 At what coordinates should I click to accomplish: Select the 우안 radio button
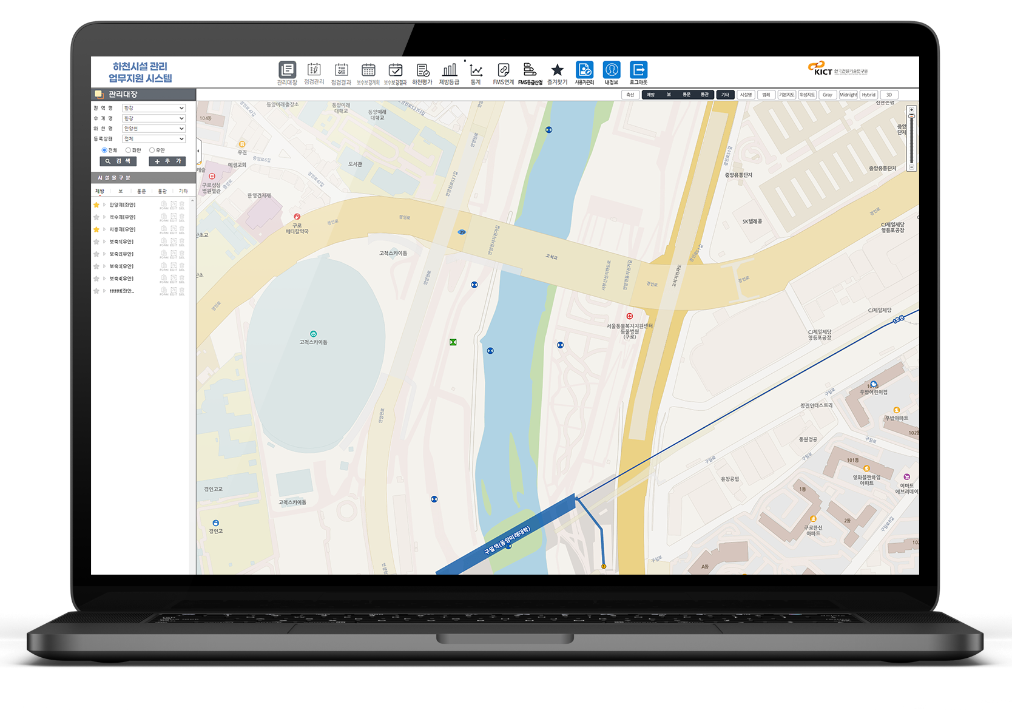152,150
